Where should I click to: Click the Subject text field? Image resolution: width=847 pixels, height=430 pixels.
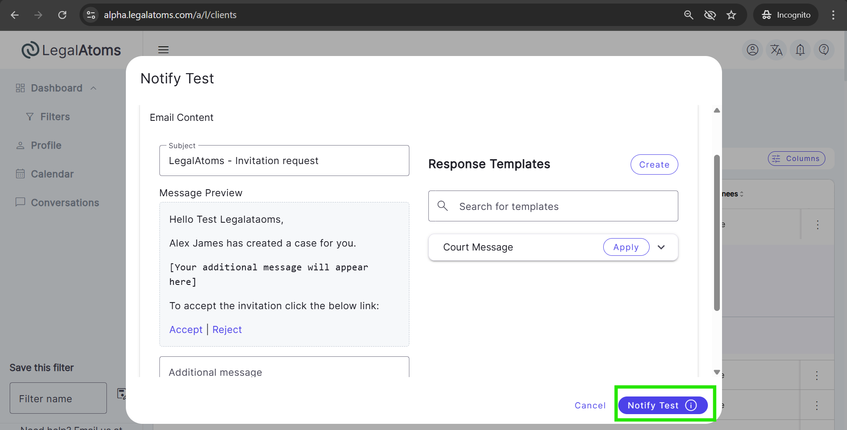(x=284, y=161)
